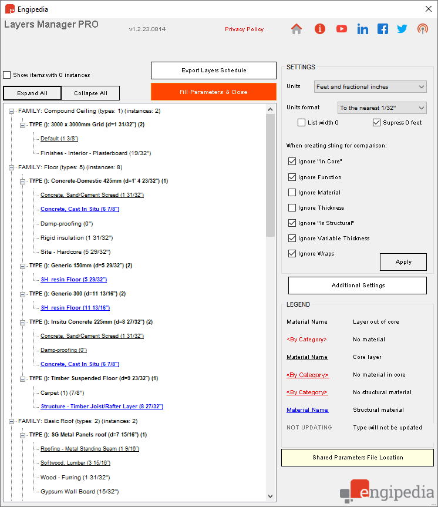
Task: Select the Rigid insulation layer item
Action: point(76,238)
